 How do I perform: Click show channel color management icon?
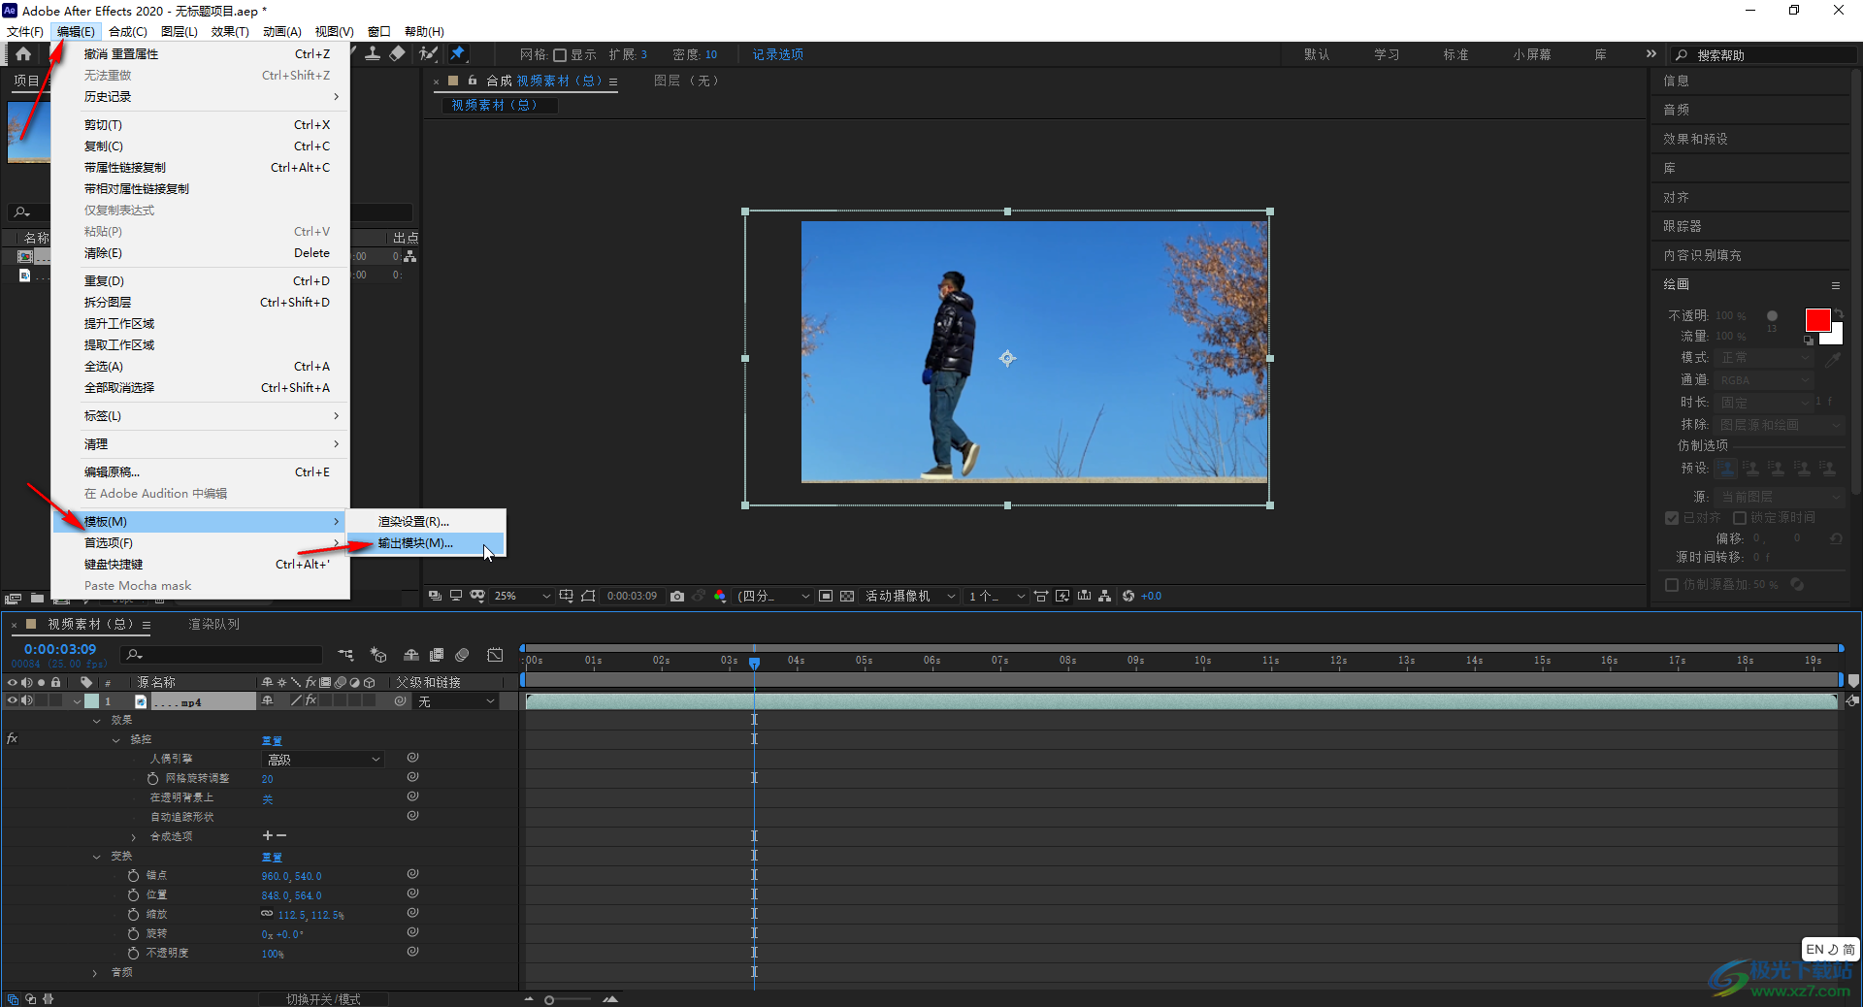[720, 596]
